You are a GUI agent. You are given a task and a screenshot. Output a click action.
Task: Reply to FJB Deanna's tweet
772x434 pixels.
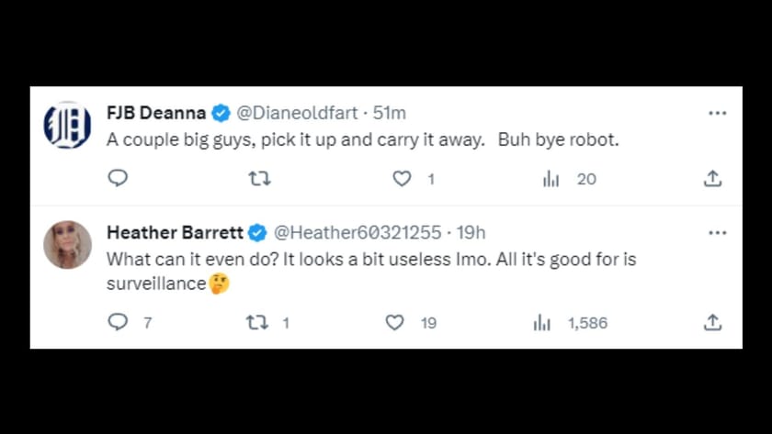[118, 179]
